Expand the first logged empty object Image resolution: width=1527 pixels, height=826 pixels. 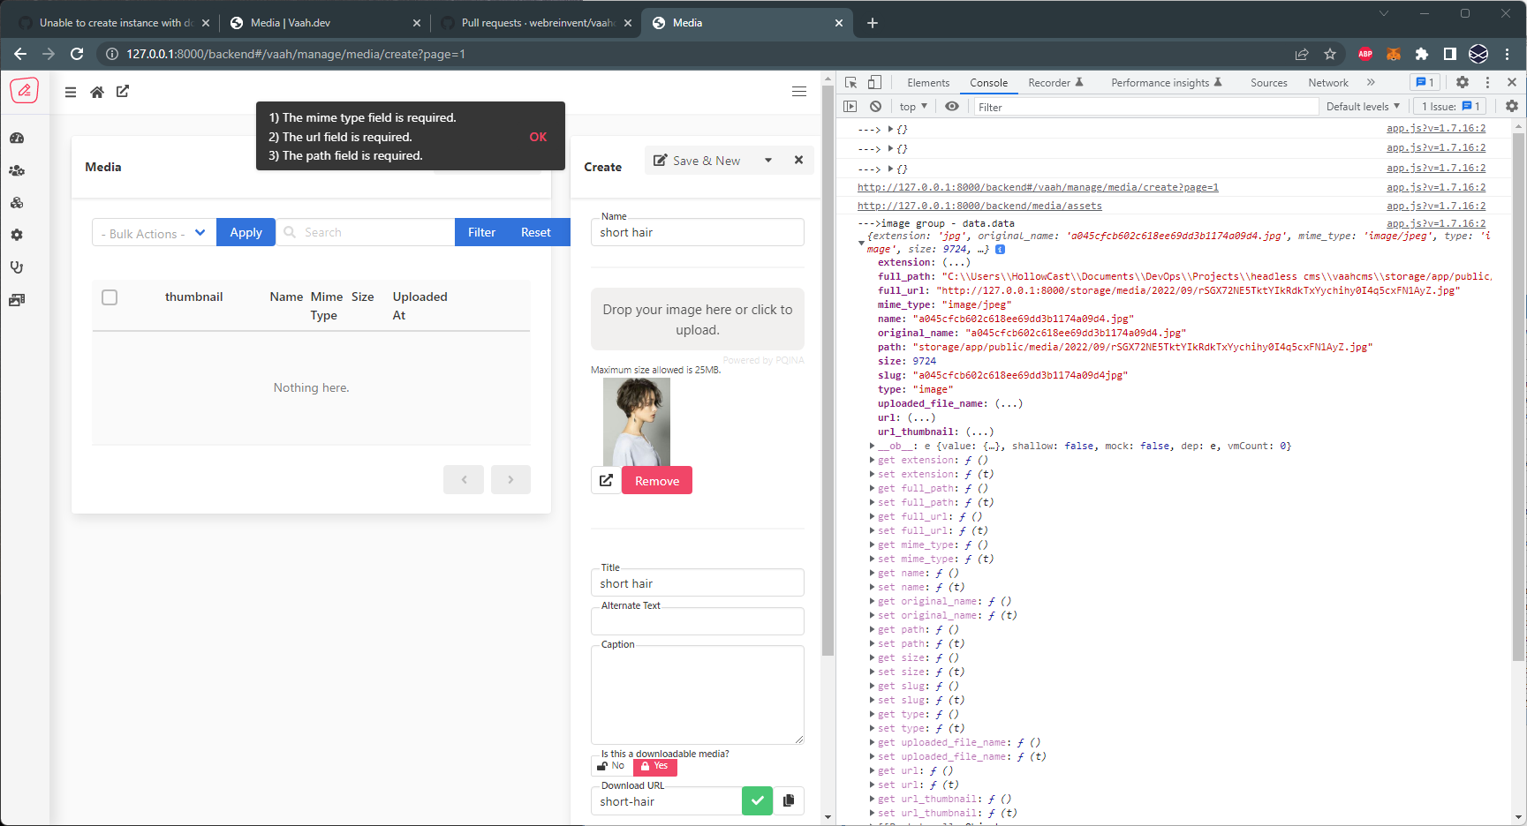[x=890, y=129]
